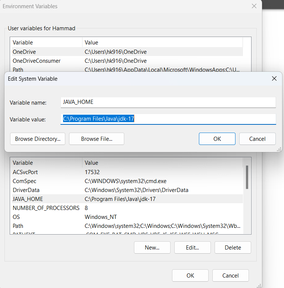Click OK in the Environment Variables window

tap(190, 275)
